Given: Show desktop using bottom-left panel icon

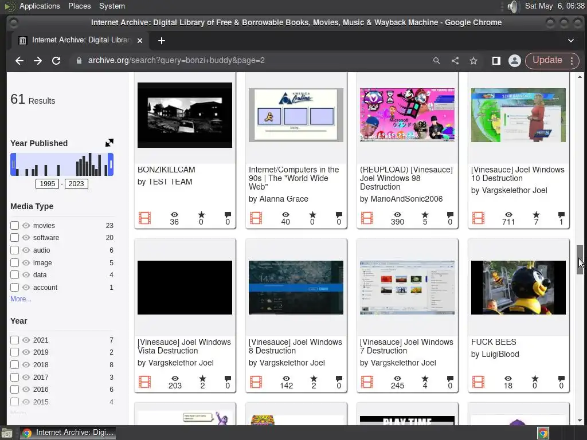Looking at the screenshot, I should coord(7,433).
